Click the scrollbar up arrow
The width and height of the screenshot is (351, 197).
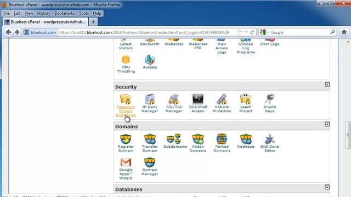coord(348,42)
